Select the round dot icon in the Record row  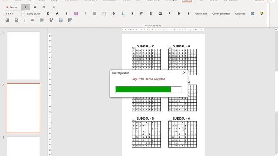(35, 7)
